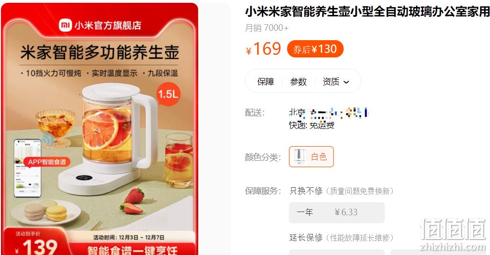Click the Xiaomi MI logo icon
This screenshot has height=255, width=490.
click(x=65, y=25)
